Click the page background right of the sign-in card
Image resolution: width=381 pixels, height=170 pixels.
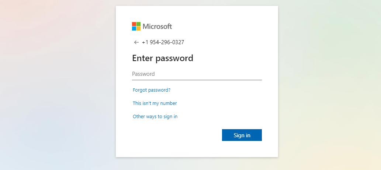click(x=328, y=85)
